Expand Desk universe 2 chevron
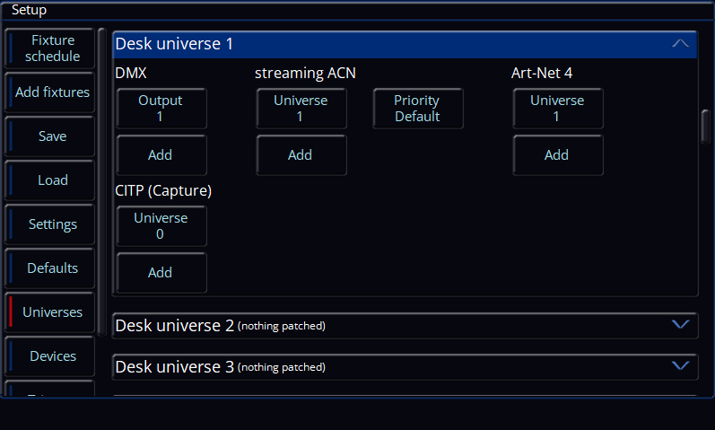Image resolution: width=715 pixels, height=430 pixels. [x=680, y=325]
